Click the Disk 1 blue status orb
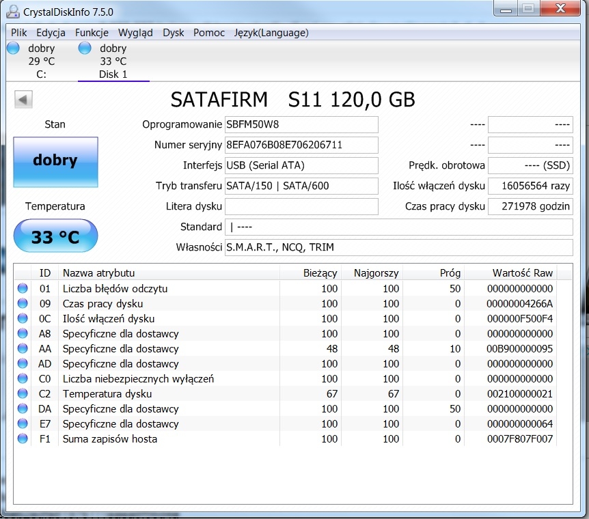This screenshot has width=589, height=519. click(85, 48)
